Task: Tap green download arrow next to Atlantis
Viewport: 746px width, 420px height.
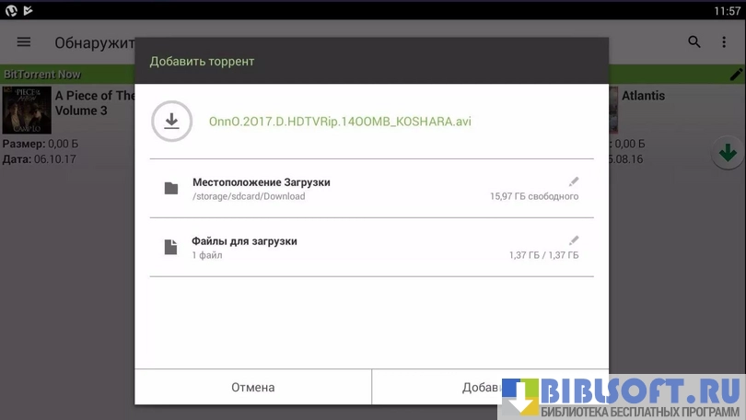Action: [x=728, y=153]
